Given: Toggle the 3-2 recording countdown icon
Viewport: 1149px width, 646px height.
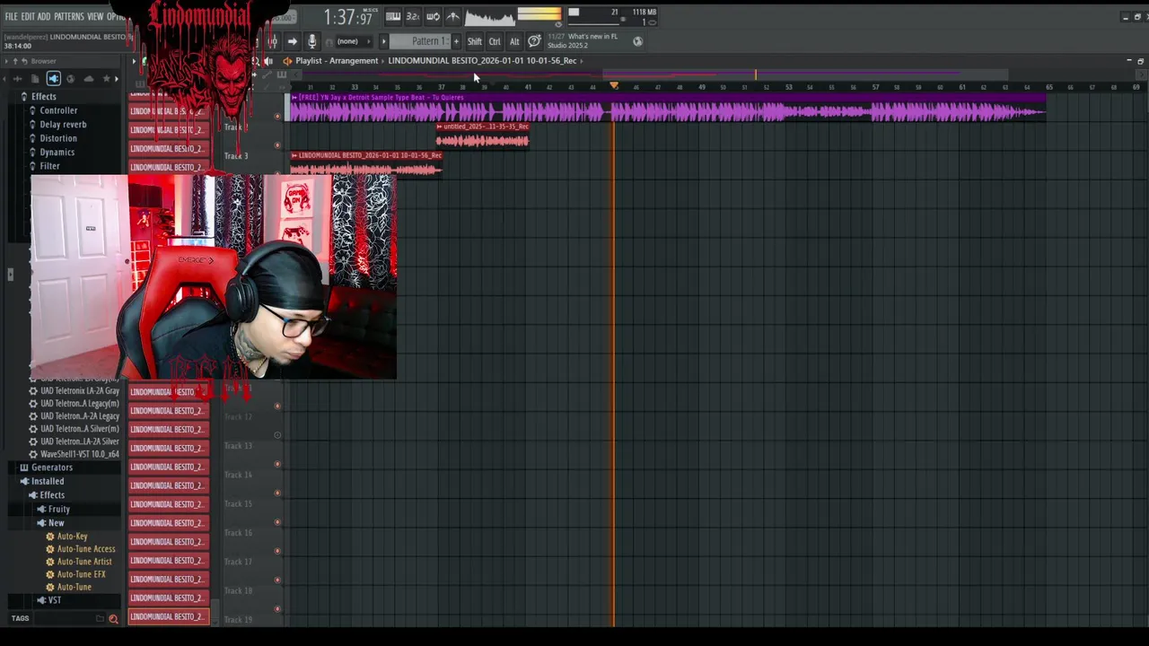Looking at the screenshot, I should point(413,16).
